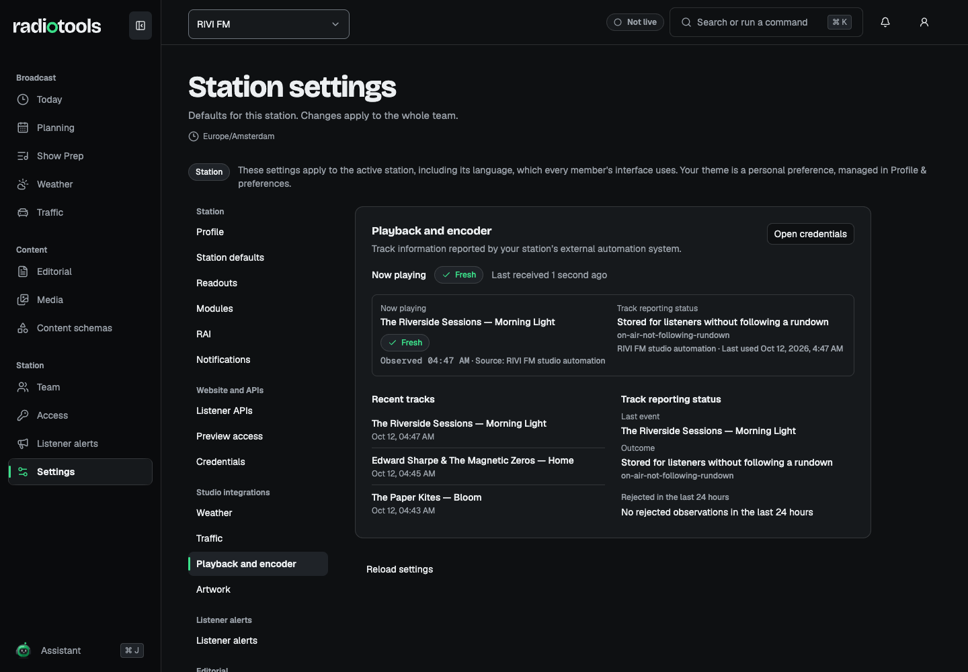Click the Editorial document icon

click(x=23, y=271)
